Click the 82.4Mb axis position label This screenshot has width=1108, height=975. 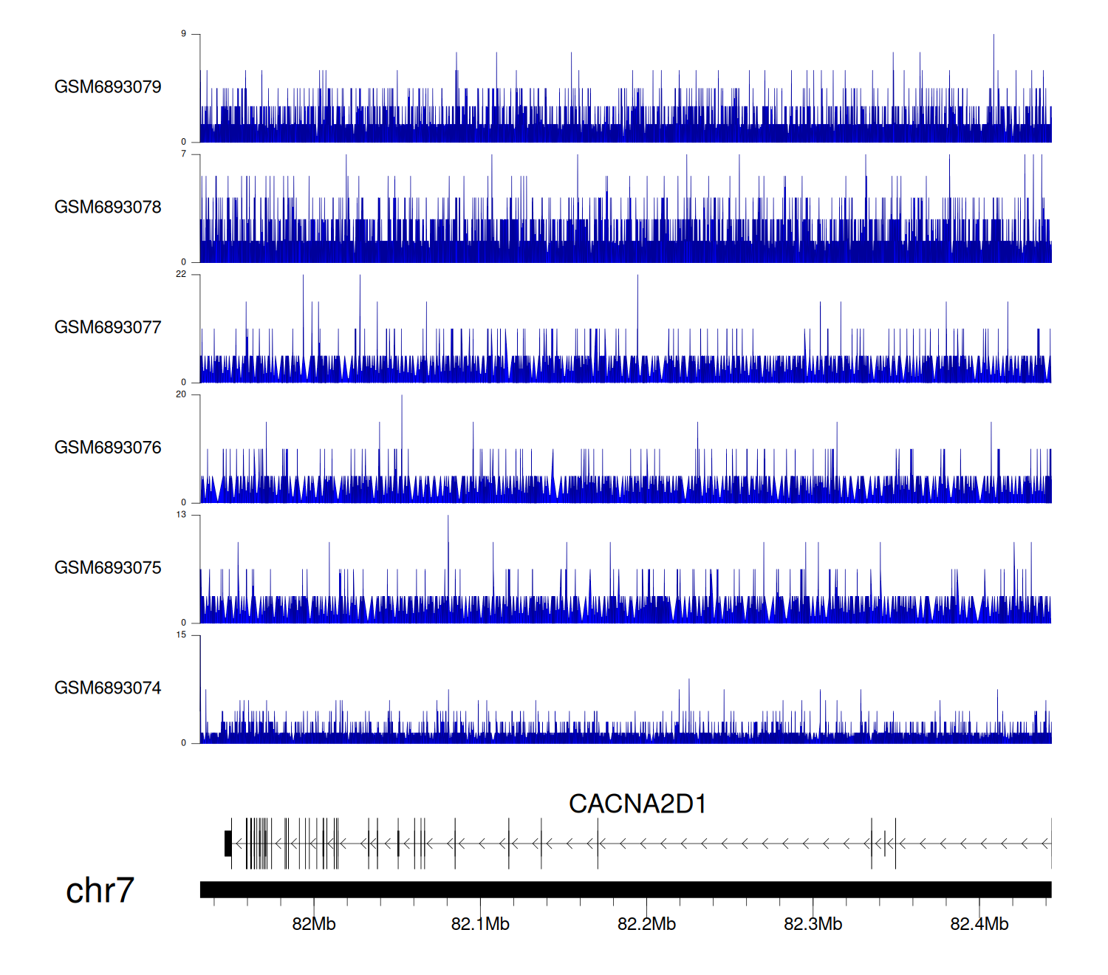979,924
